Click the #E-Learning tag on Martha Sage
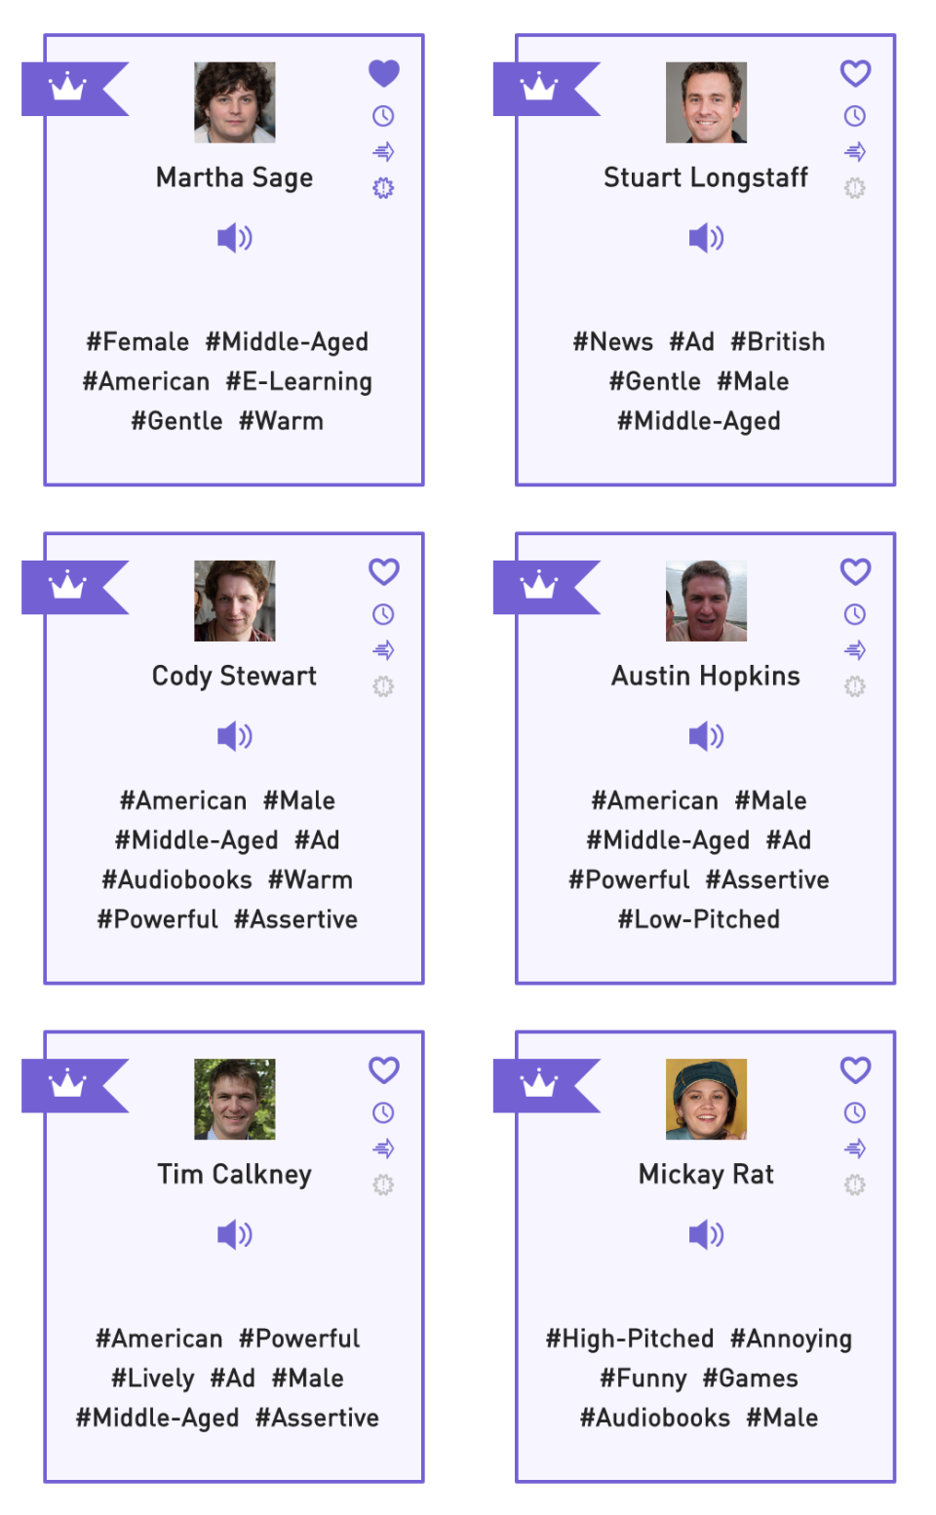Screen dimensions: 936x1515 [x=299, y=381]
